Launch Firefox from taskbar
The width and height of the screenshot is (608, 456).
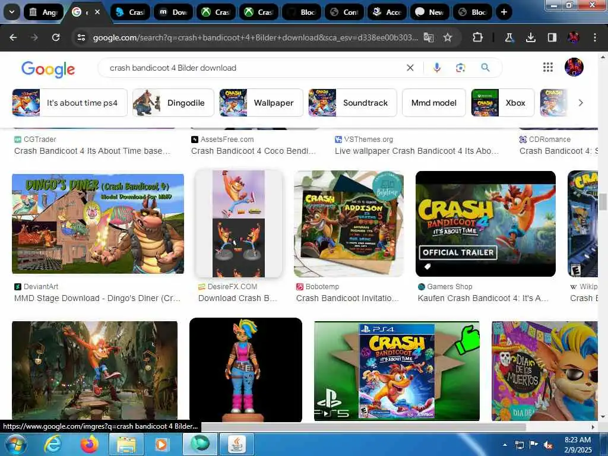89,444
